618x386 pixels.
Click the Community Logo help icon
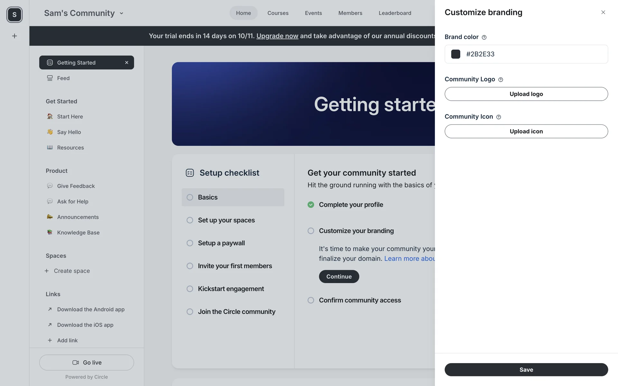(501, 80)
